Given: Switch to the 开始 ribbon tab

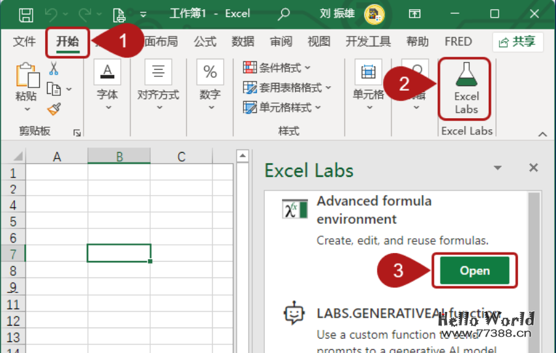Looking at the screenshot, I should 67,42.
